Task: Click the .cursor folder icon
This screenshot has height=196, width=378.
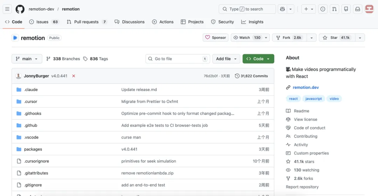Action: point(19,101)
